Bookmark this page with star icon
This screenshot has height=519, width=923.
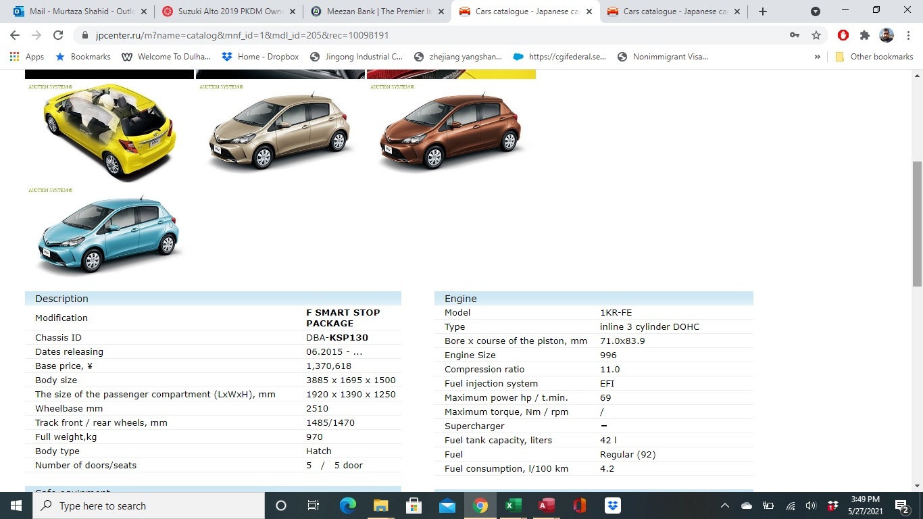(816, 35)
